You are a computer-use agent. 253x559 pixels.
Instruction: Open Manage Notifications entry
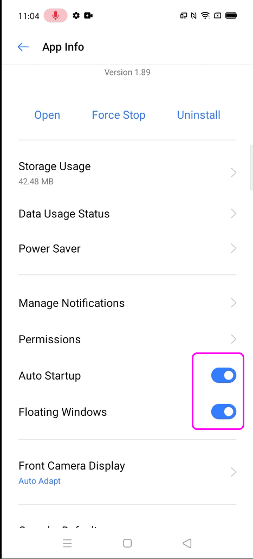pos(127,303)
